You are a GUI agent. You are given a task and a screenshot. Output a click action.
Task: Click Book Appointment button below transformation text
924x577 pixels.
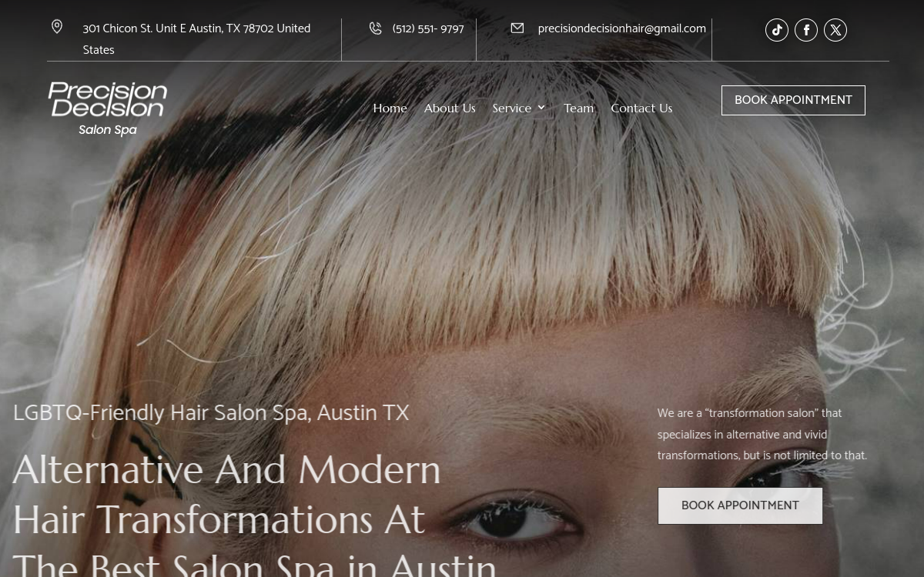pos(740,505)
